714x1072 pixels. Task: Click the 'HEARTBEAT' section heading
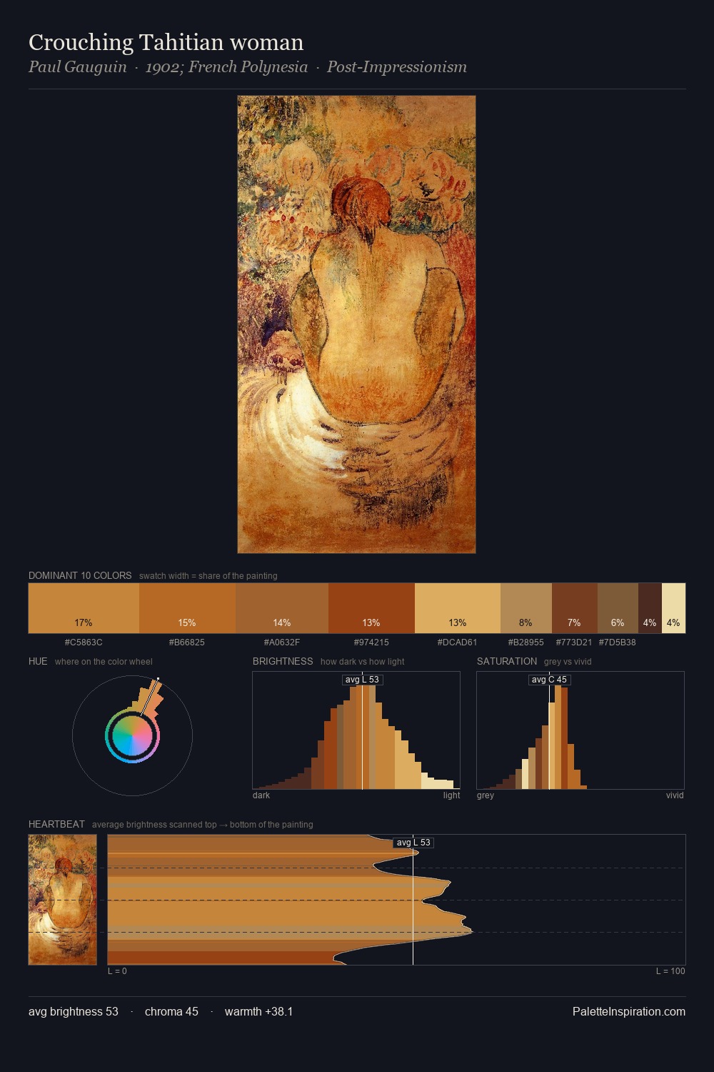pos(56,824)
